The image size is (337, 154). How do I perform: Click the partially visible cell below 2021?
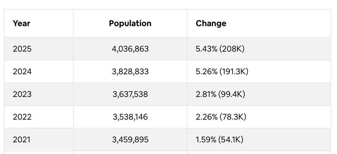click(39, 152)
